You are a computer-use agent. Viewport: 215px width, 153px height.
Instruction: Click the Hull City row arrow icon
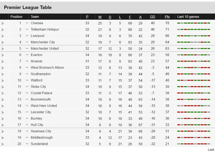tap(3, 125)
